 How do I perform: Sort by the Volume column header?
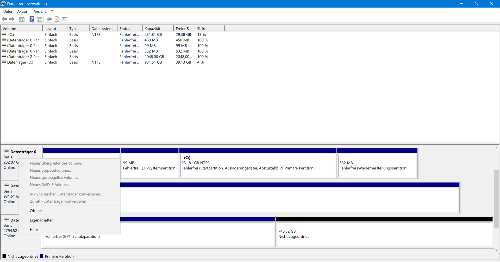point(21,29)
